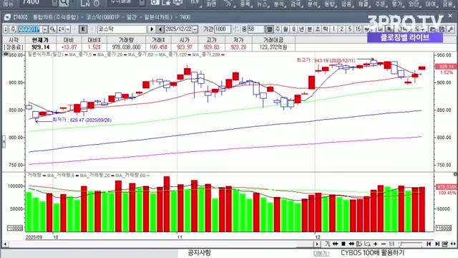The image size is (458, 258).
Task: Click the *10000 volume scale box on left
Action: (x=15, y=228)
